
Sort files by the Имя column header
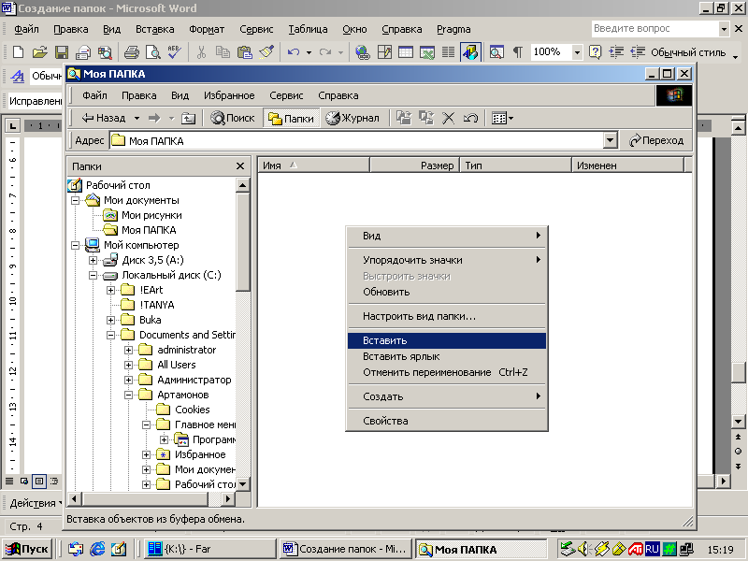pyautogui.click(x=314, y=165)
